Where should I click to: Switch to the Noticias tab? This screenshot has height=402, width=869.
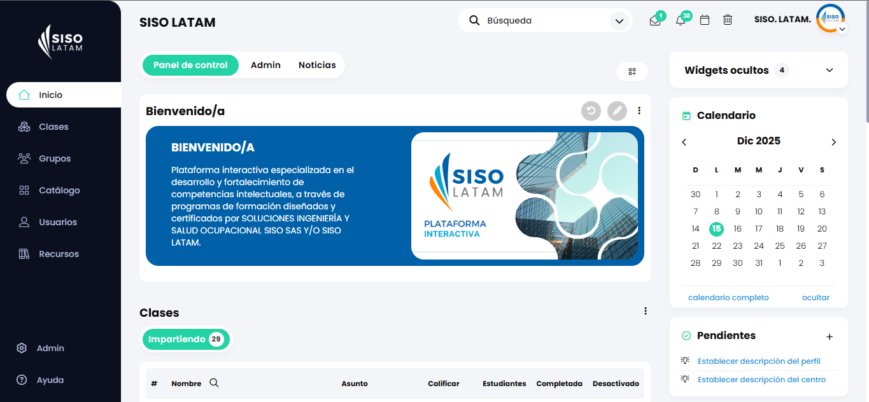click(317, 65)
